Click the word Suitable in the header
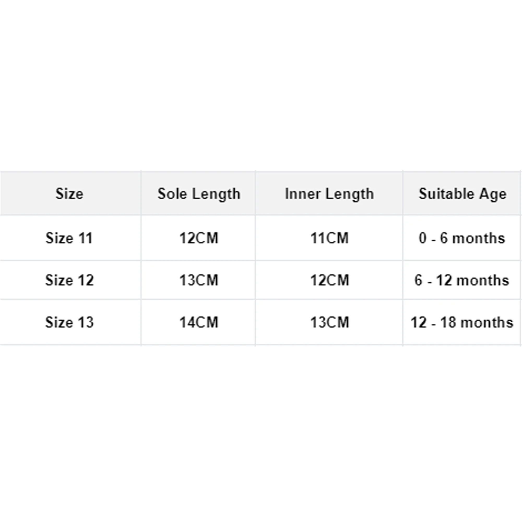The width and height of the screenshot is (522, 522). click(x=446, y=194)
